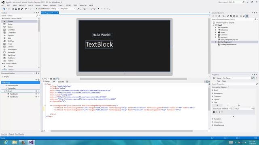
Task: Select BottomAppBar in Document Outline
Action: coord(13,85)
